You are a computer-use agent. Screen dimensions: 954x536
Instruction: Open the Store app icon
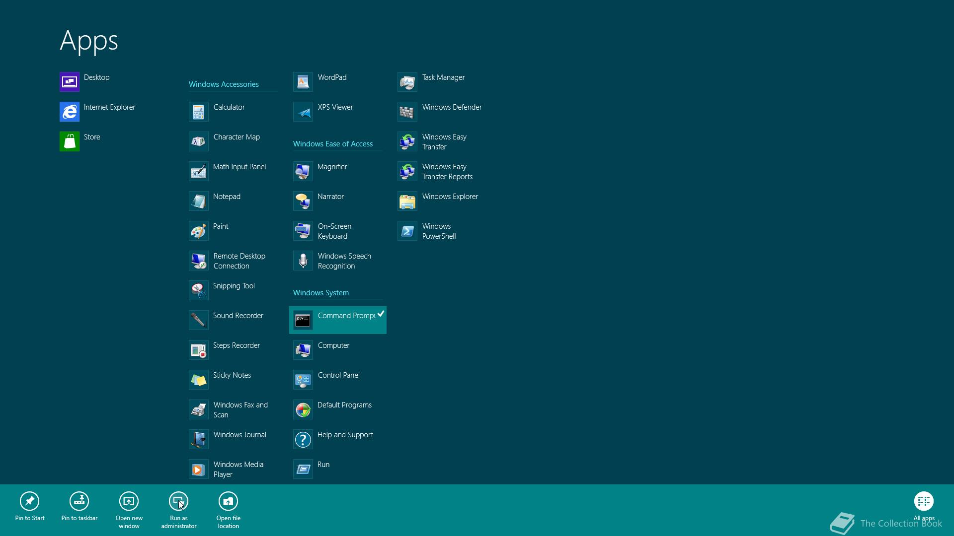(70, 141)
